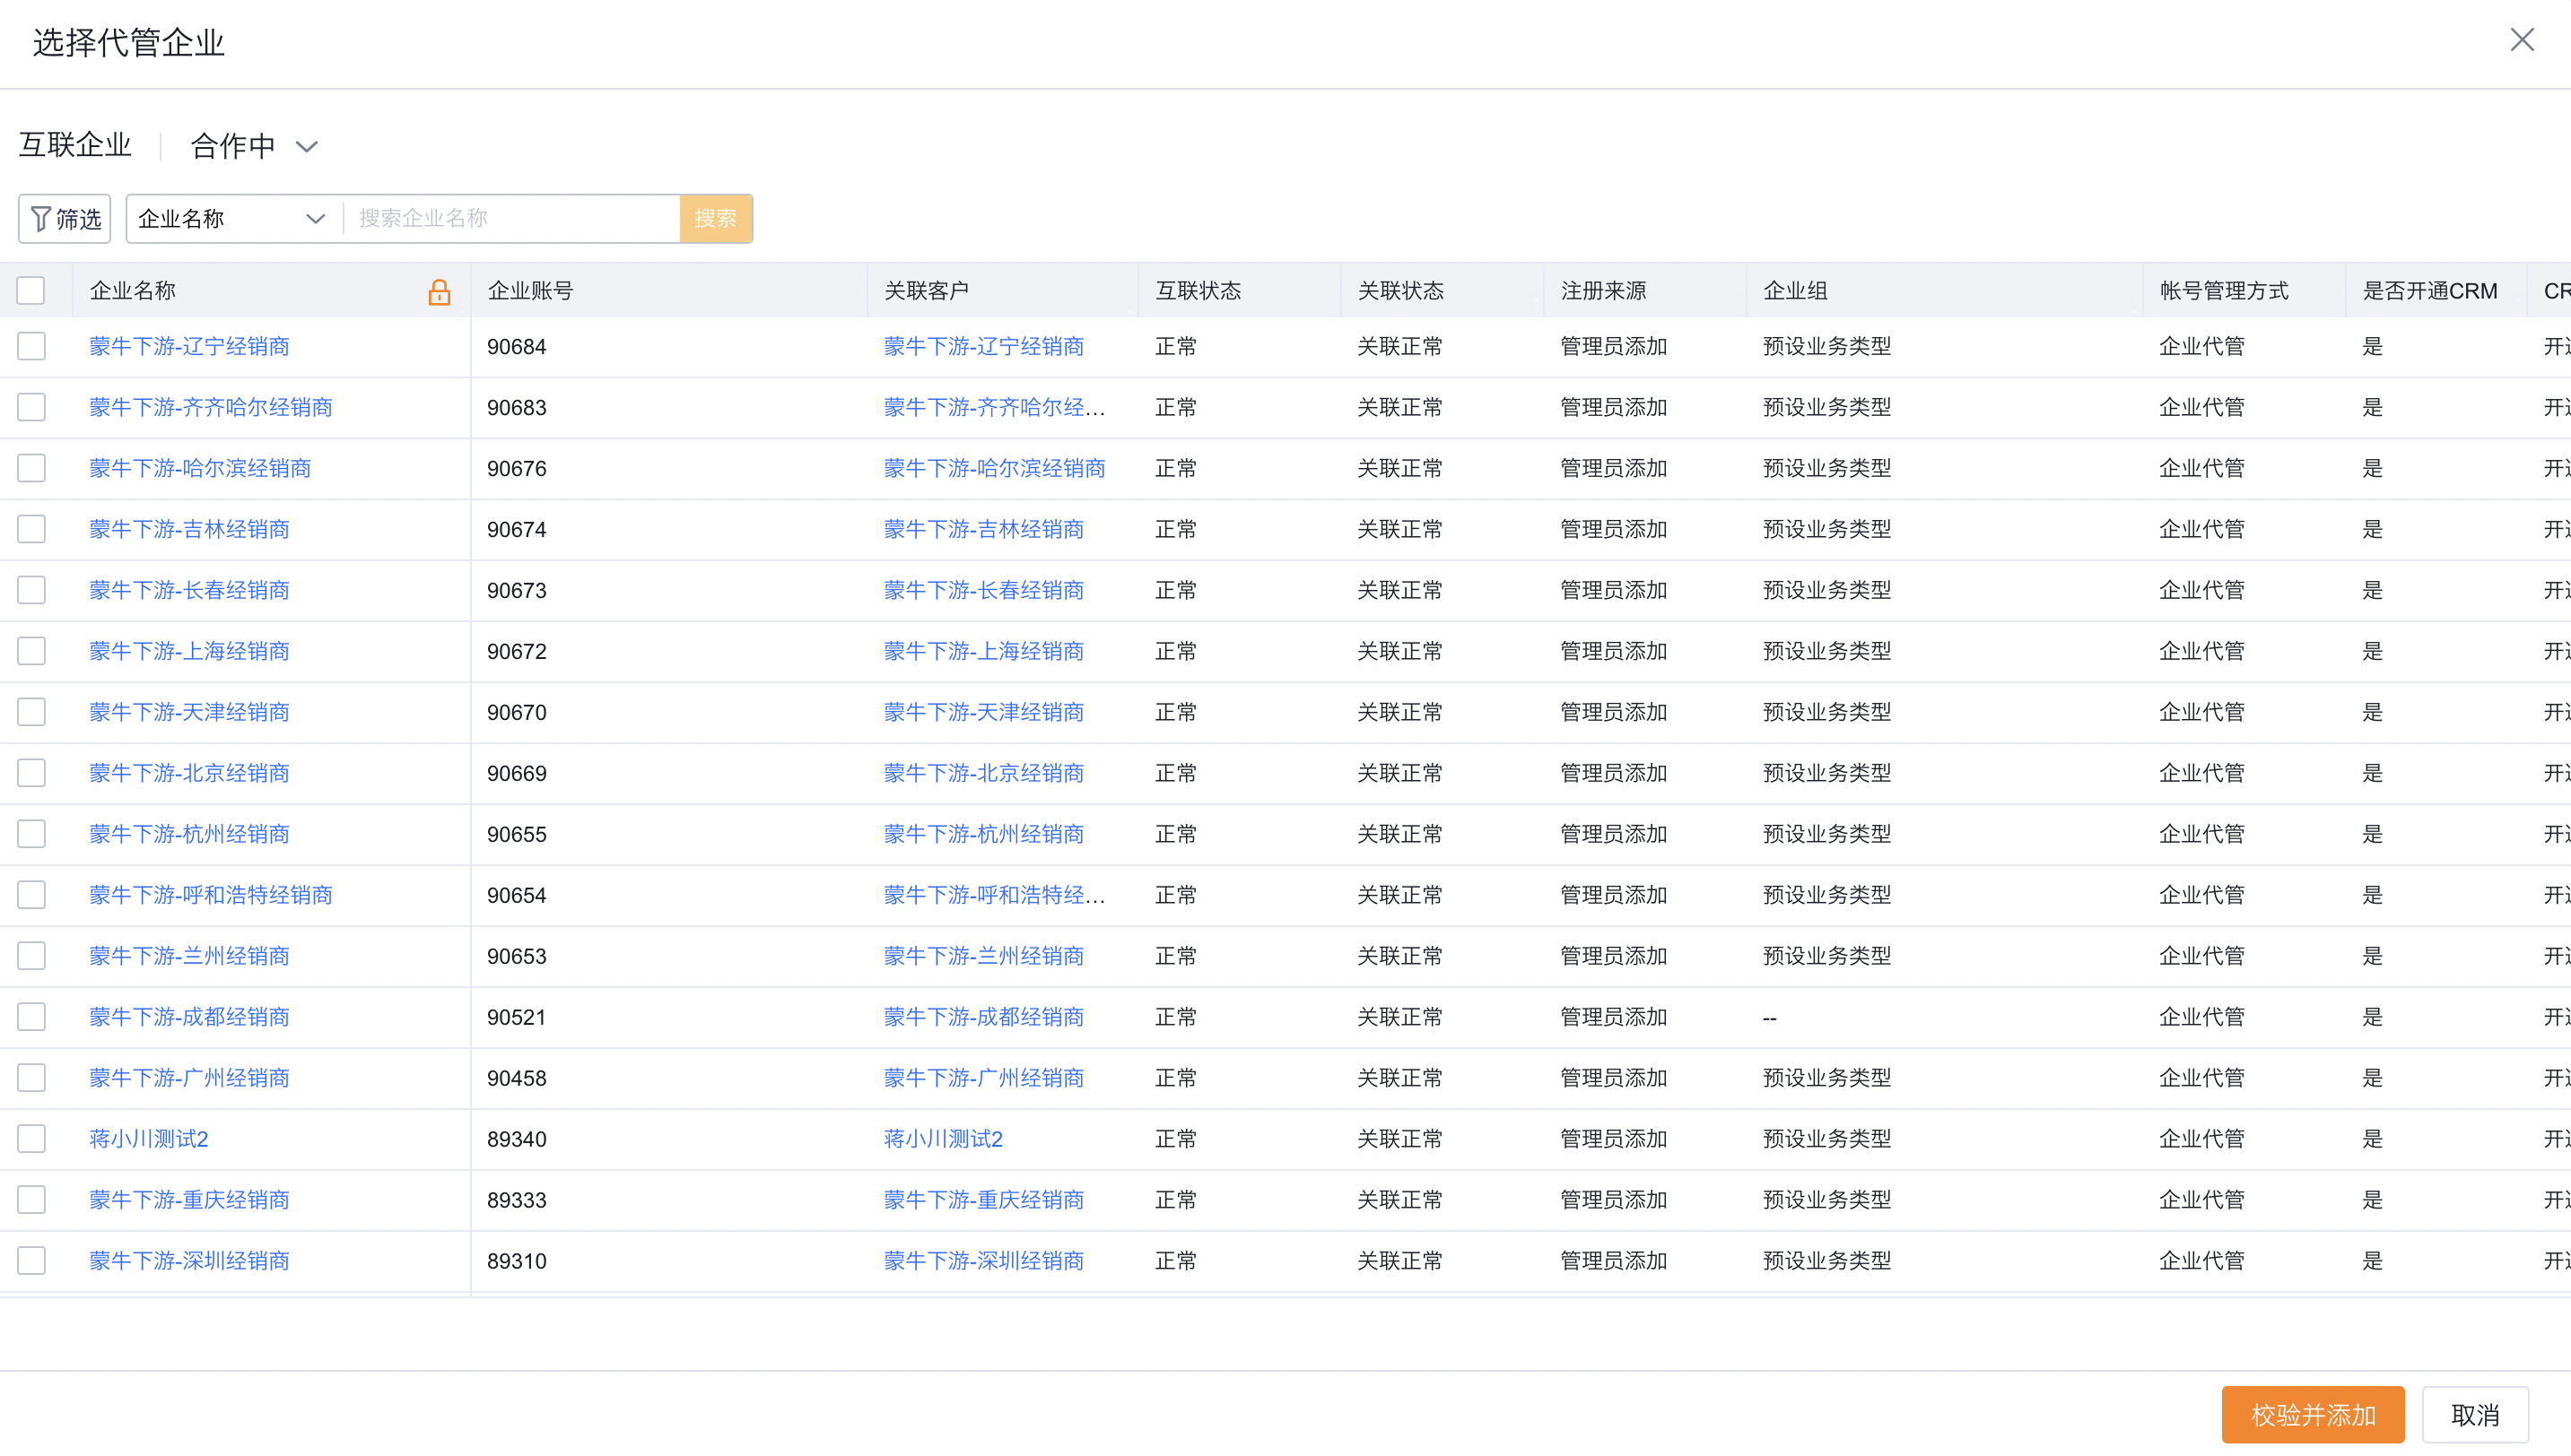Open 蒙牛下游-辽宁经销商 enterprise name link
Image resolution: width=2571 pixels, height=1456 pixels.
click(x=189, y=346)
